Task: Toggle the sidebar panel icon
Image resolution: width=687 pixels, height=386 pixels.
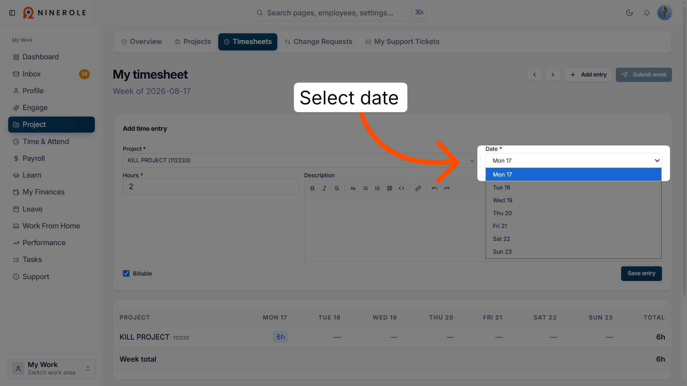Action: (x=12, y=13)
